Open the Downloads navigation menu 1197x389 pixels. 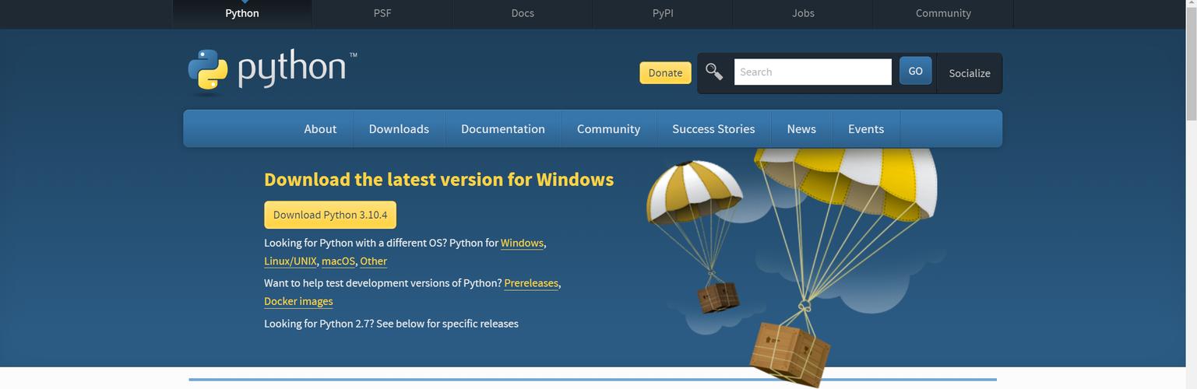point(399,129)
